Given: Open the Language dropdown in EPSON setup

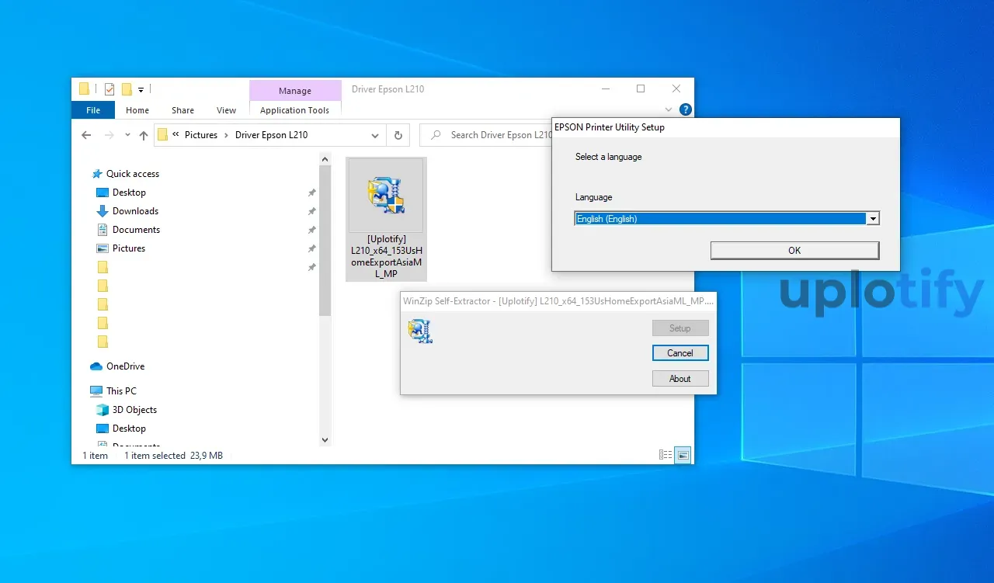Looking at the screenshot, I should coord(873,219).
